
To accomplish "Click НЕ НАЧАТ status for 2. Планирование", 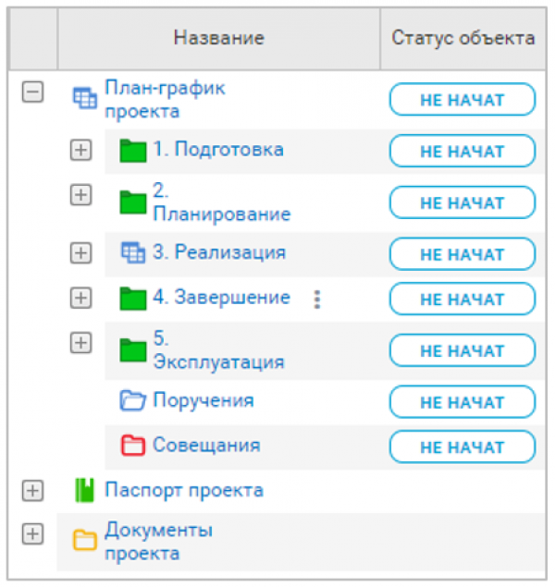I will 462,202.
